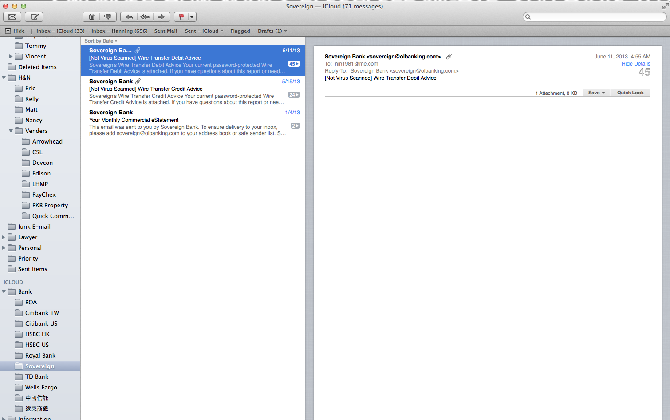Open the Kelly folder icon
Viewport: 670px width, 420px height.
(19, 99)
